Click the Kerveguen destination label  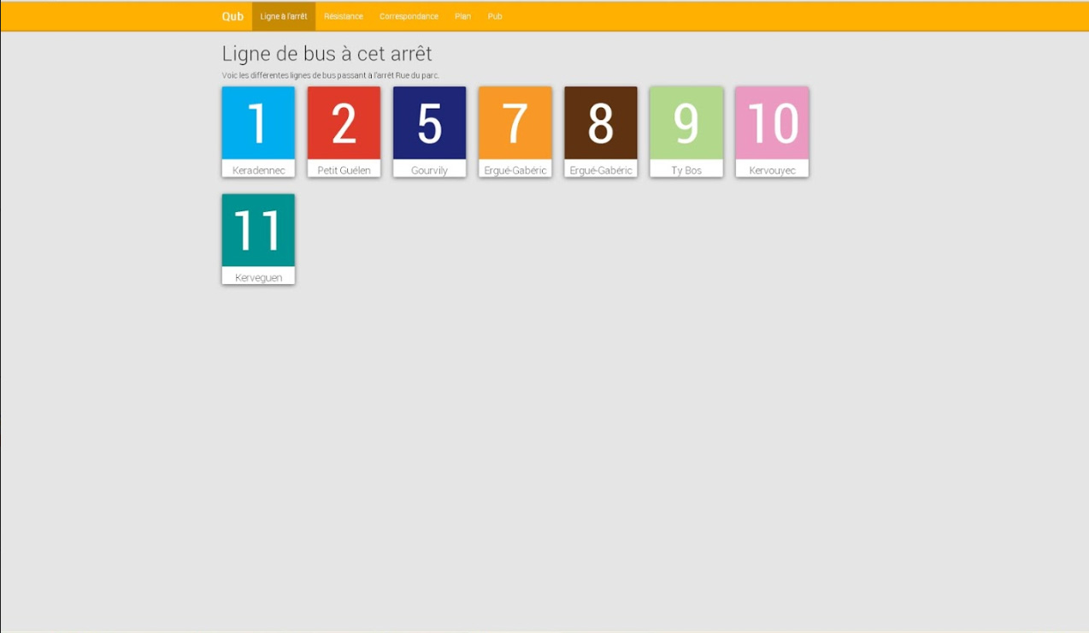(x=258, y=277)
